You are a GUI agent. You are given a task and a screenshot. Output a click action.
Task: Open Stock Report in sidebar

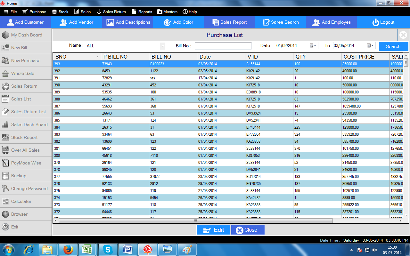coord(24,137)
